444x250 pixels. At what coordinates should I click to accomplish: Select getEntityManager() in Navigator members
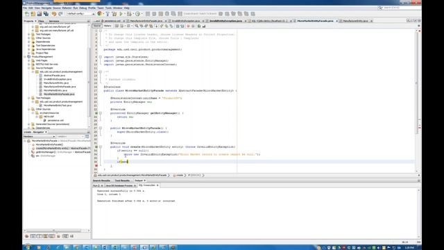pyautogui.click(x=45, y=152)
